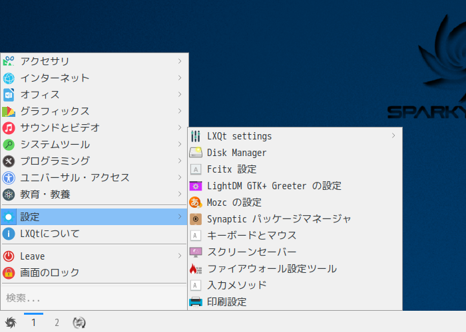Click the firewall flame icon
466x332 pixels.
(196, 269)
